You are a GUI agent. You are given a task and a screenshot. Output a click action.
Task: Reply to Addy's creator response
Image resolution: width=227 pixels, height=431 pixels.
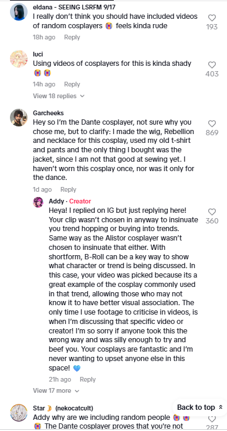pos(88,379)
